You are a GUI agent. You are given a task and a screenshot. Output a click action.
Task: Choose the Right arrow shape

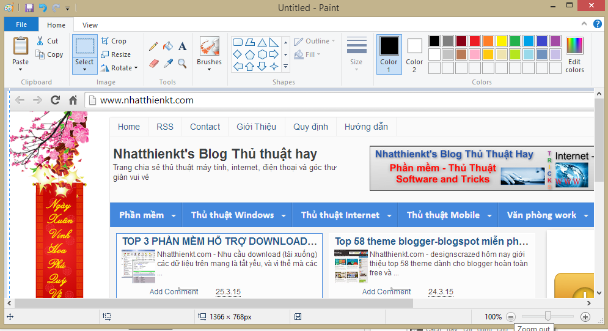(274, 54)
